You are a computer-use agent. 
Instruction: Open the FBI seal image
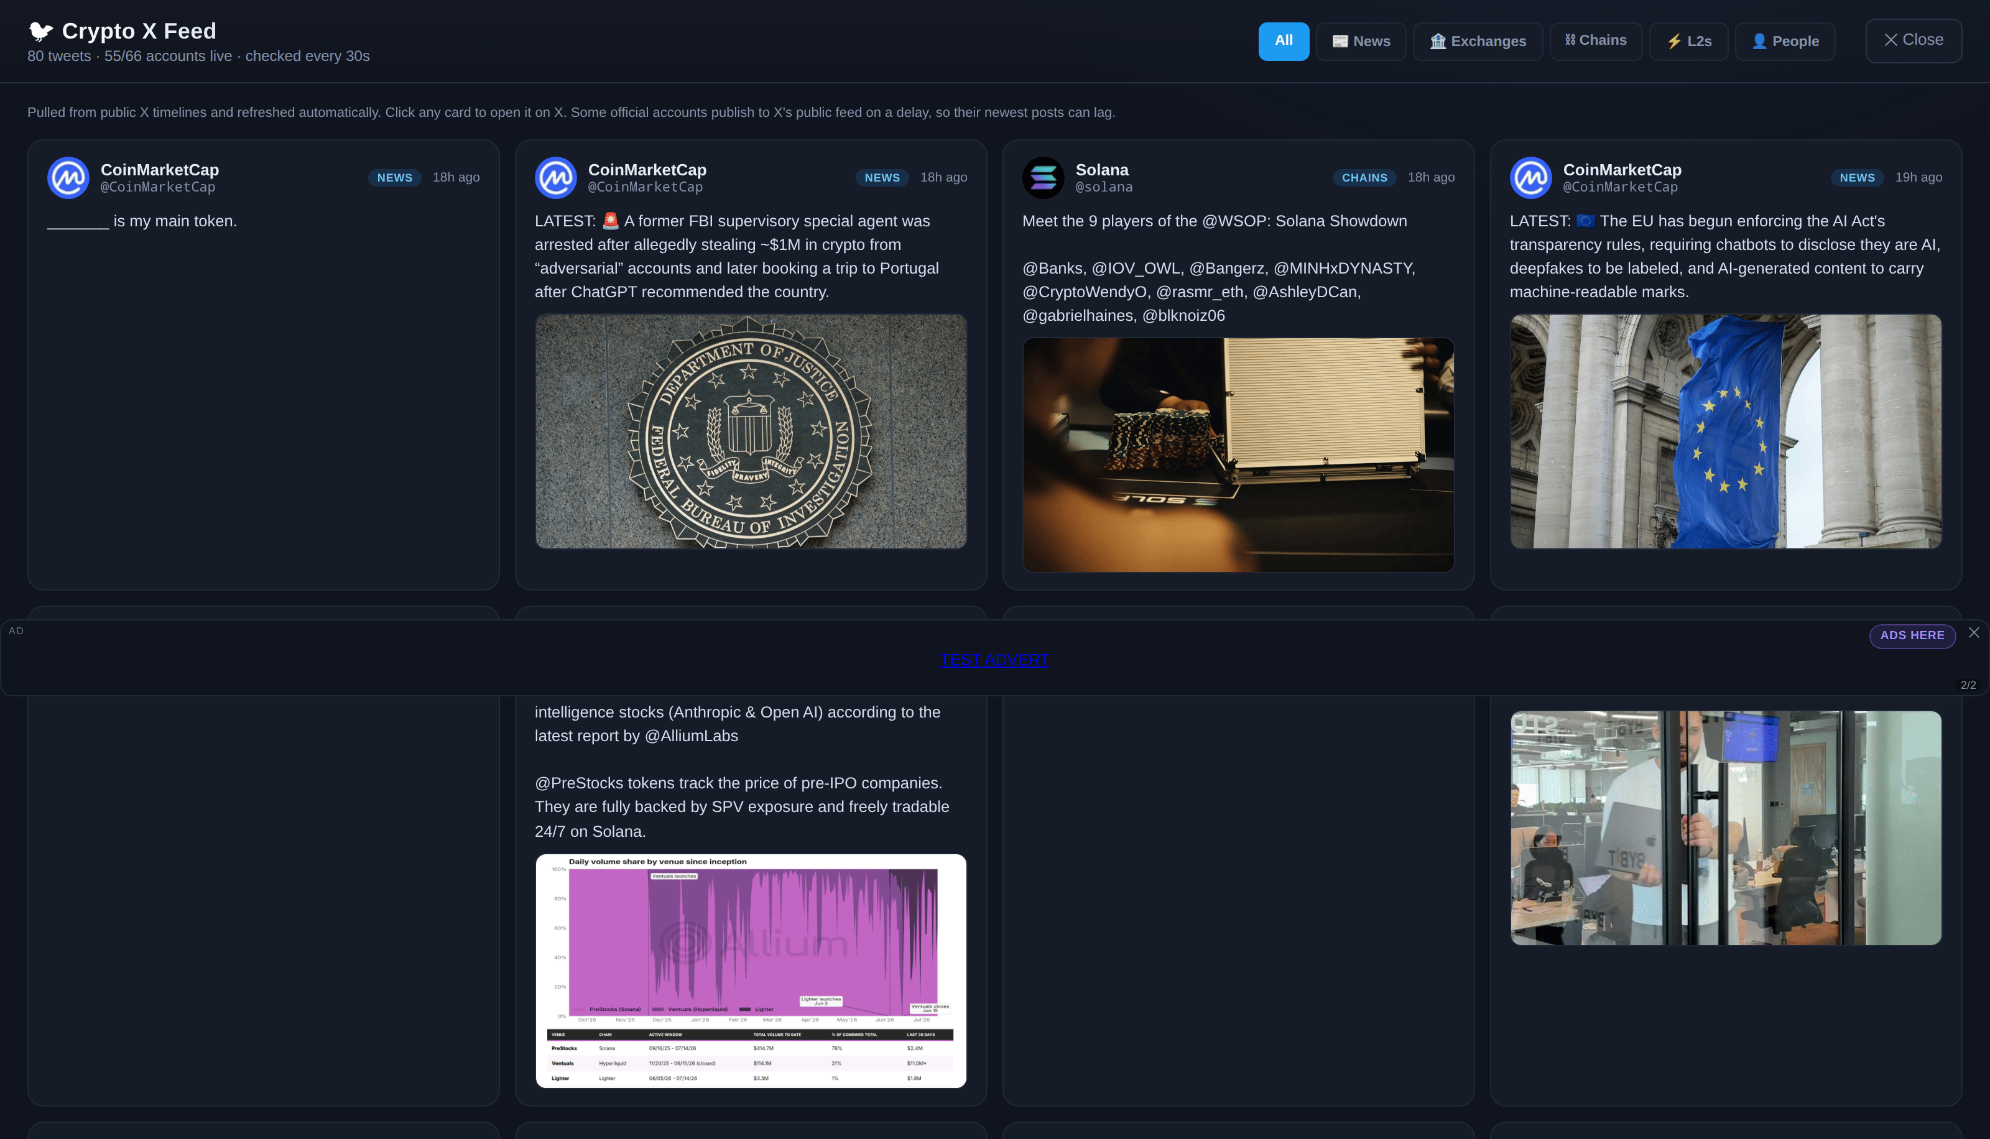(750, 431)
